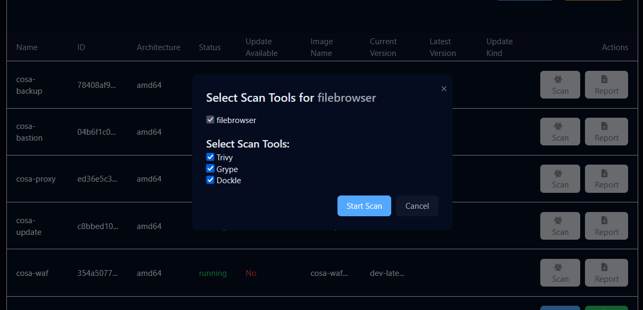Click Report button for cosa-backup row
643x310 pixels.
point(606,85)
